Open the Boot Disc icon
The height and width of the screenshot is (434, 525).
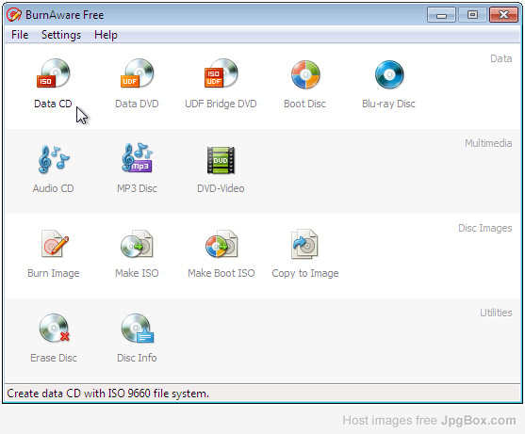tap(305, 74)
